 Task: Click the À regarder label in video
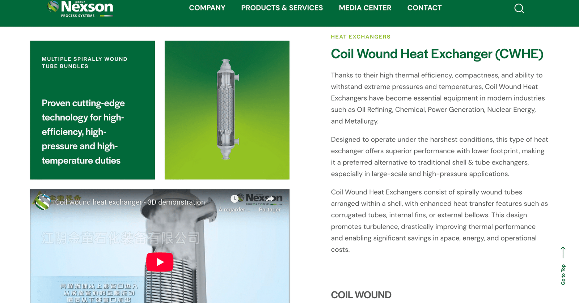pyautogui.click(x=234, y=209)
